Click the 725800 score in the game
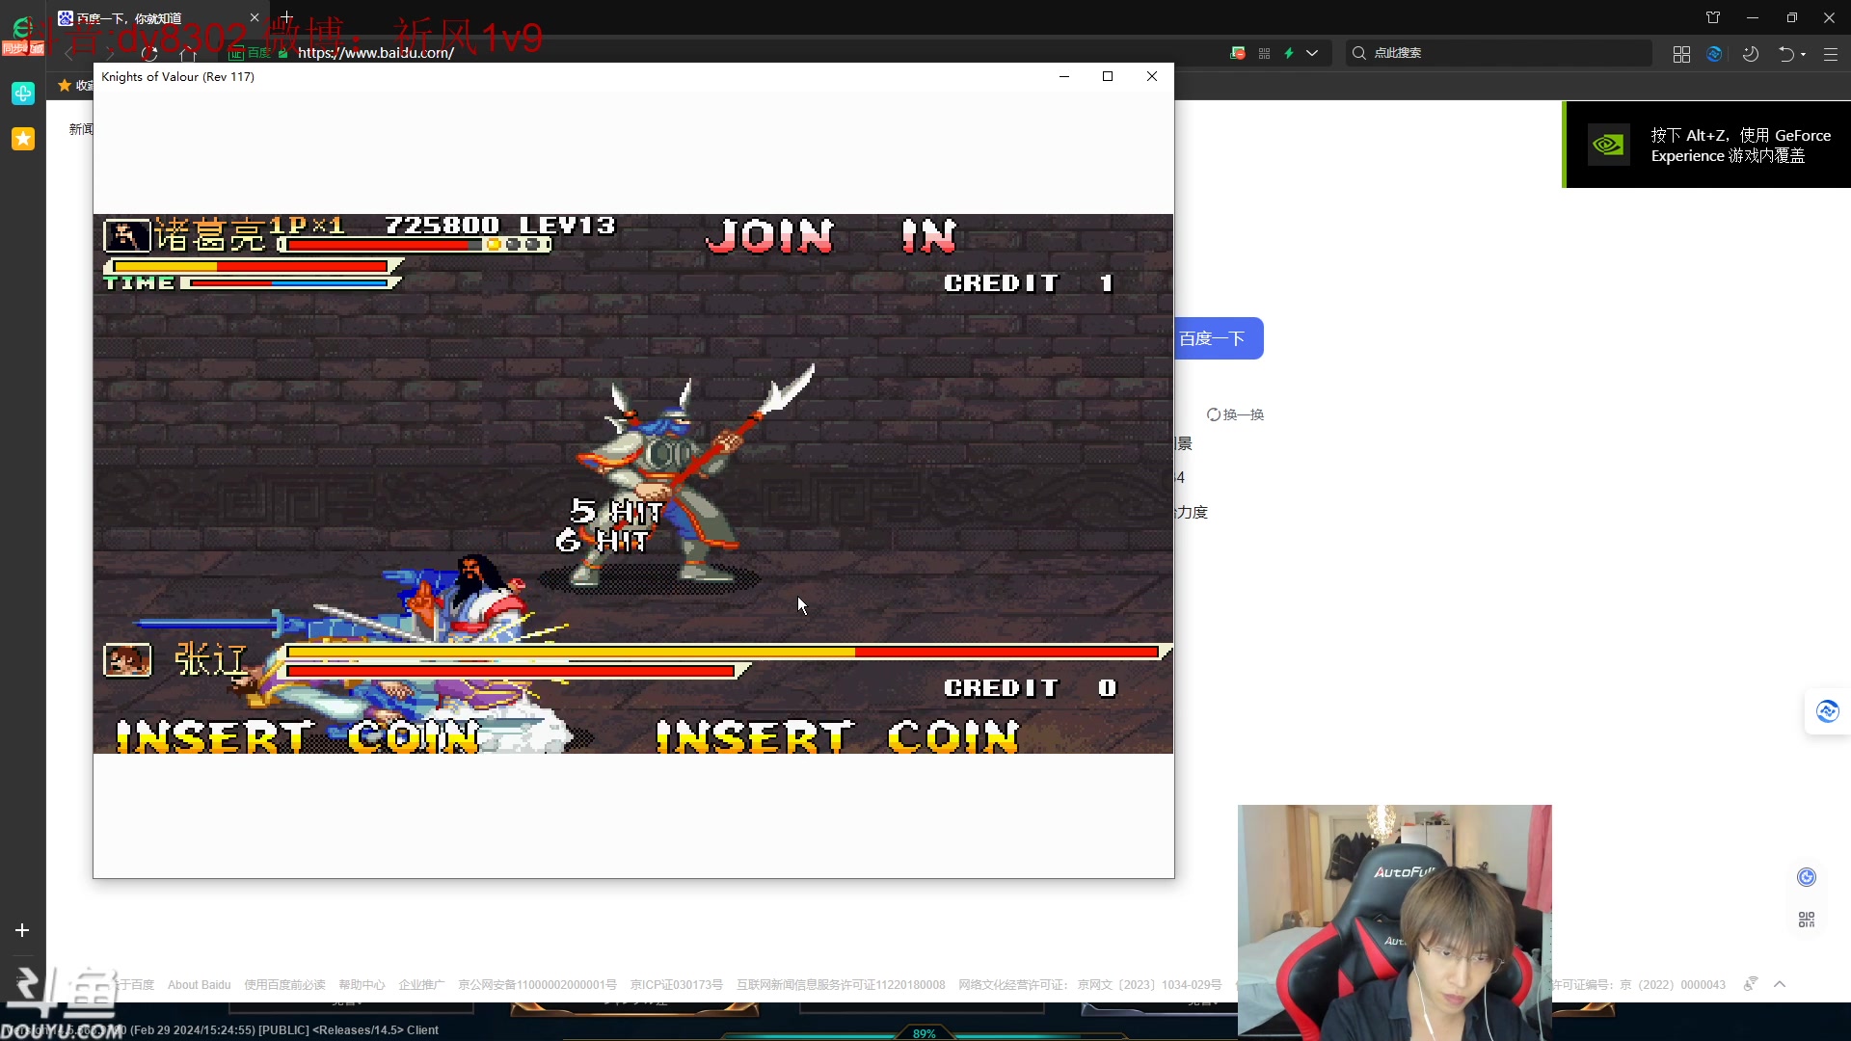 [x=443, y=226]
